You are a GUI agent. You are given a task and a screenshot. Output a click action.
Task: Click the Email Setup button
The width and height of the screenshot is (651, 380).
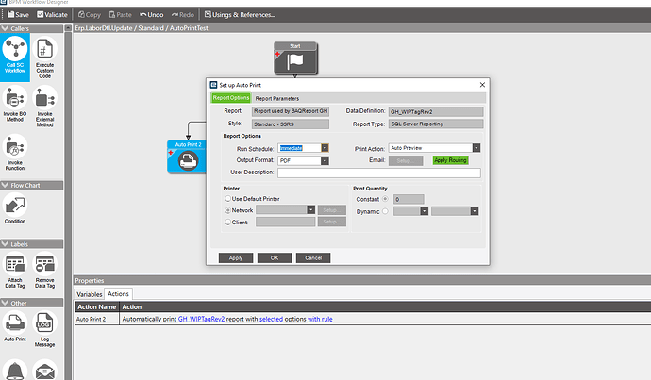coord(406,160)
